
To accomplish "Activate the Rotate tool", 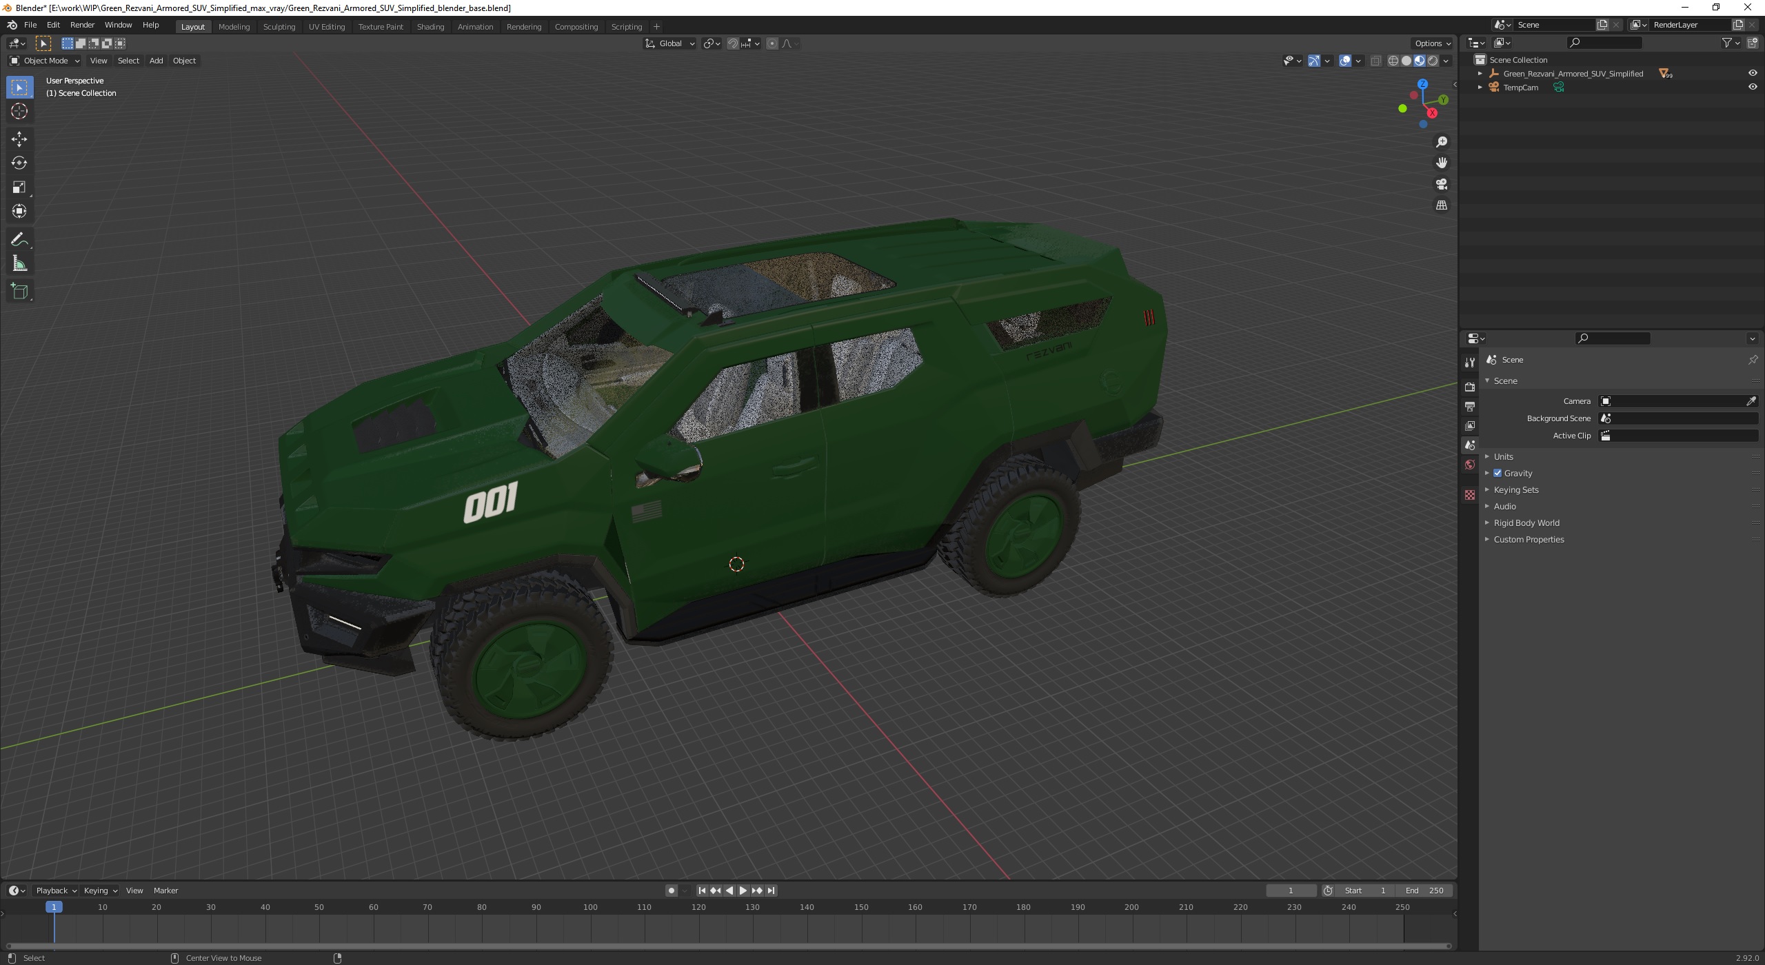I will click(x=19, y=163).
